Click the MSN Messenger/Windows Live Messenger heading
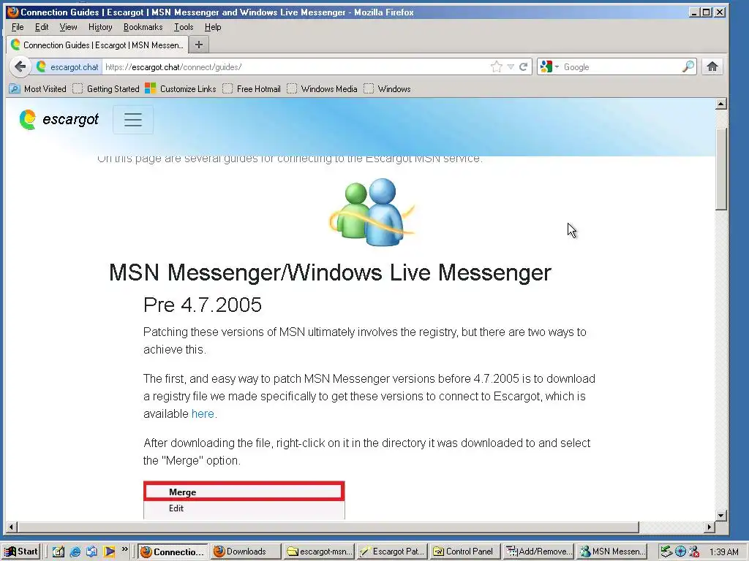749x561 pixels. click(330, 272)
